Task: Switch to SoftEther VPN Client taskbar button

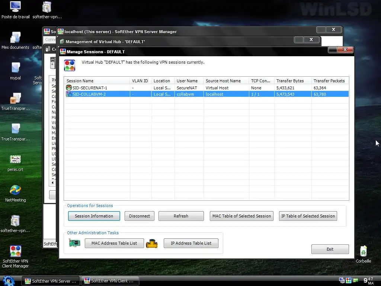Action: click(x=110, y=281)
